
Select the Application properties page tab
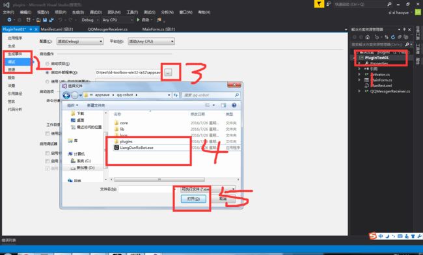[15, 38]
